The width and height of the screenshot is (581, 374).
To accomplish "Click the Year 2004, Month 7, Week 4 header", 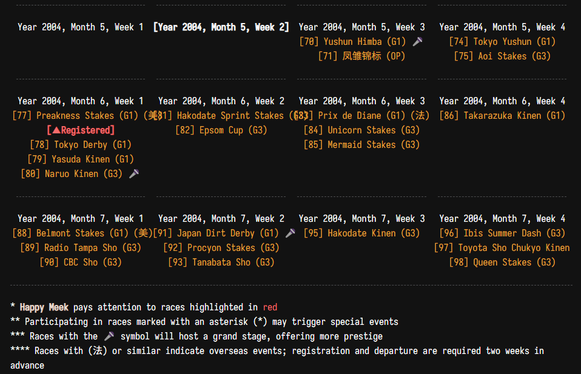I will coord(502,218).
